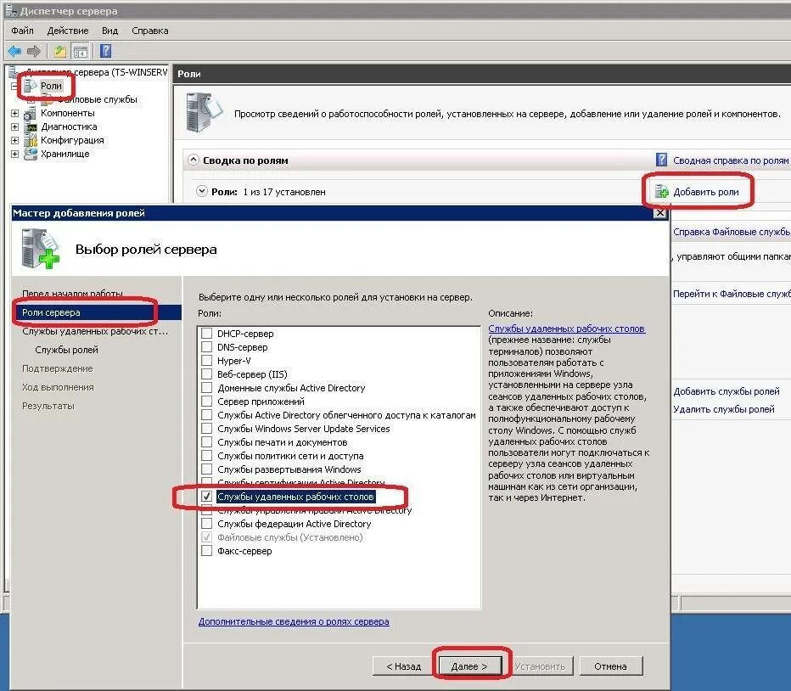Image resolution: width=791 pixels, height=691 pixels.
Task: Click the Конфигурация tree node icon
Action: pyautogui.click(x=31, y=140)
